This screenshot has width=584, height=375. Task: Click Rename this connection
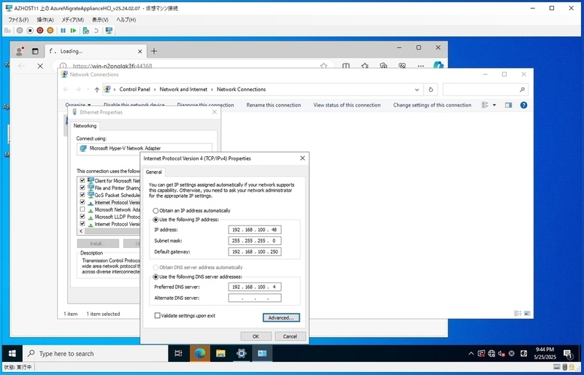(274, 105)
